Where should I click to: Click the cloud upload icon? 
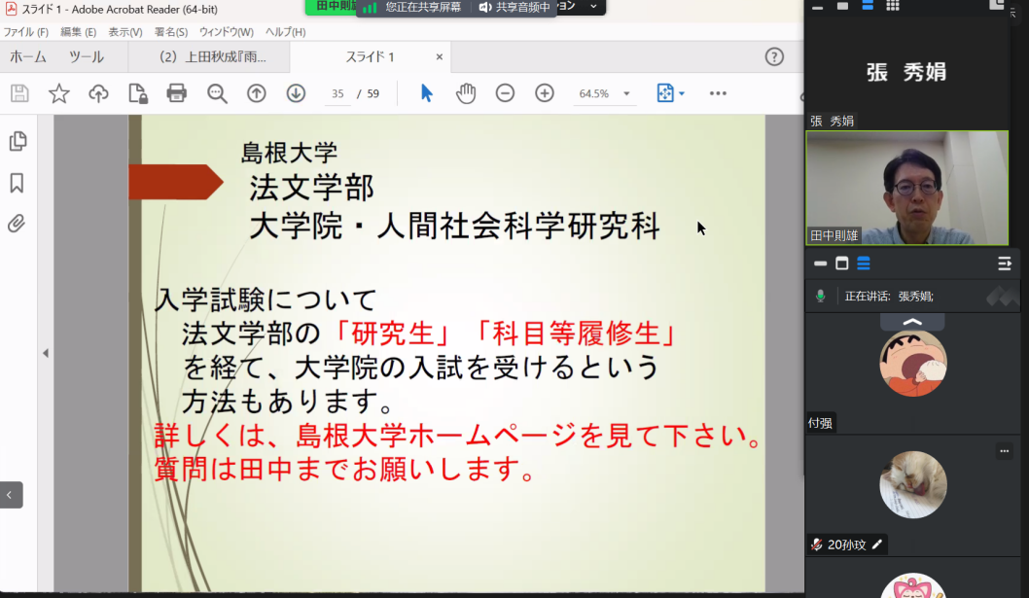(x=98, y=93)
